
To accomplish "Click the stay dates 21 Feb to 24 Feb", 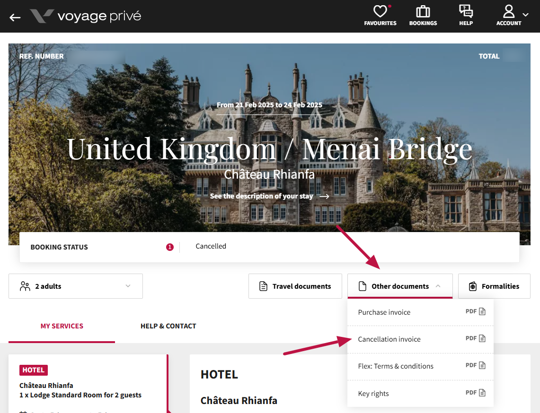I will [x=269, y=105].
